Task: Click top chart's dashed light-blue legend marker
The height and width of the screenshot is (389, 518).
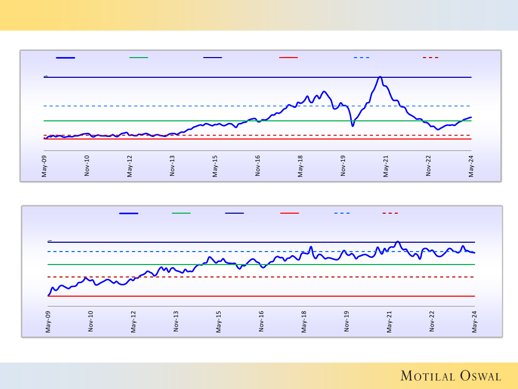Action: pyautogui.click(x=362, y=58)
